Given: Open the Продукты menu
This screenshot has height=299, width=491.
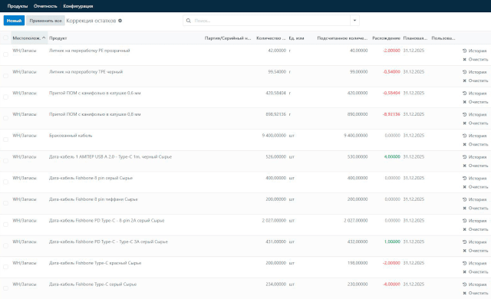Looking at the screenshot, I should click(18, 6).
